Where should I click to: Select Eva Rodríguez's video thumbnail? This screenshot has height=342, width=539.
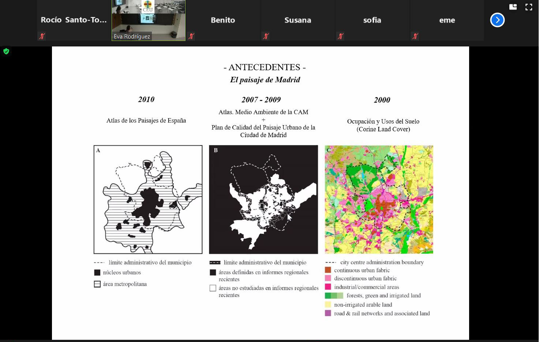[x=149, y=20]
